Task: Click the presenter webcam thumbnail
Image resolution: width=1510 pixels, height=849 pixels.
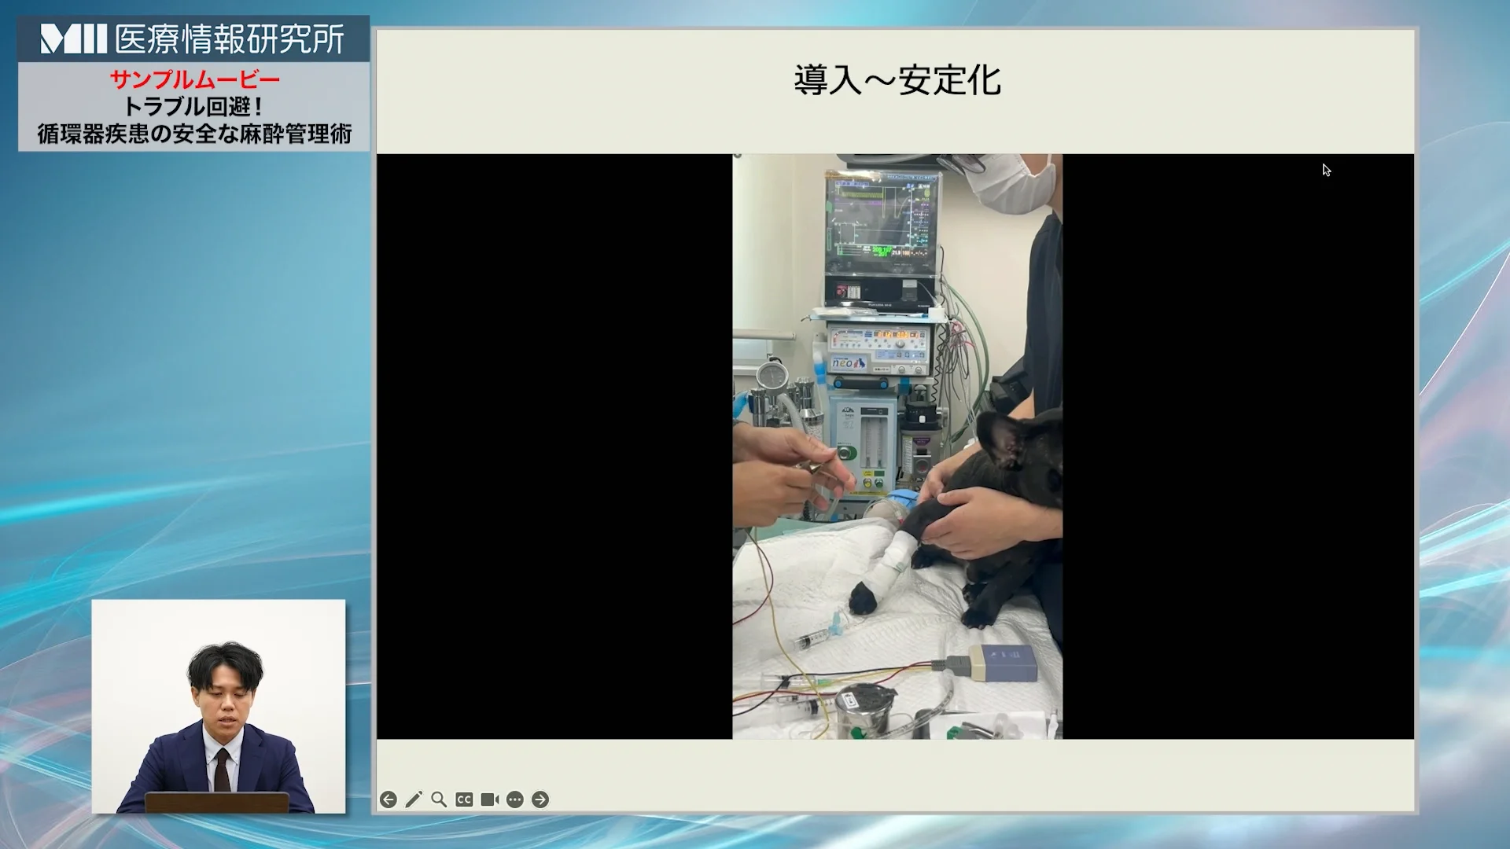Action: 219,706
